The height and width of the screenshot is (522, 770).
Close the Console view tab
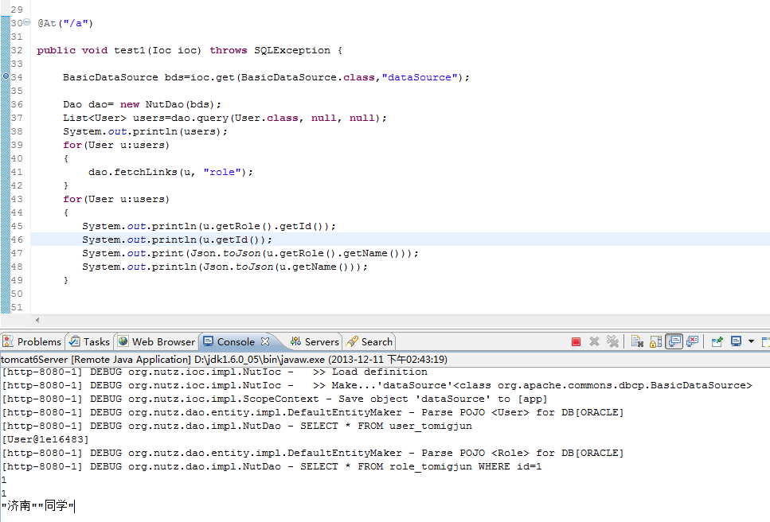coord(265,341)
